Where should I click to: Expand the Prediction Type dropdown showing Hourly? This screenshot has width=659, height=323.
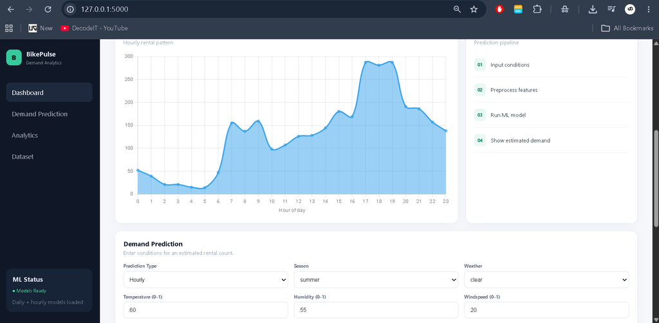(205, 279)
